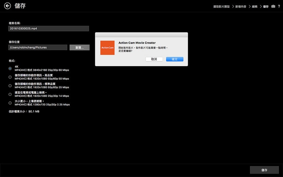Open the toolbox briefcase icon
The image size is (283, 177).
coord(273,6)
